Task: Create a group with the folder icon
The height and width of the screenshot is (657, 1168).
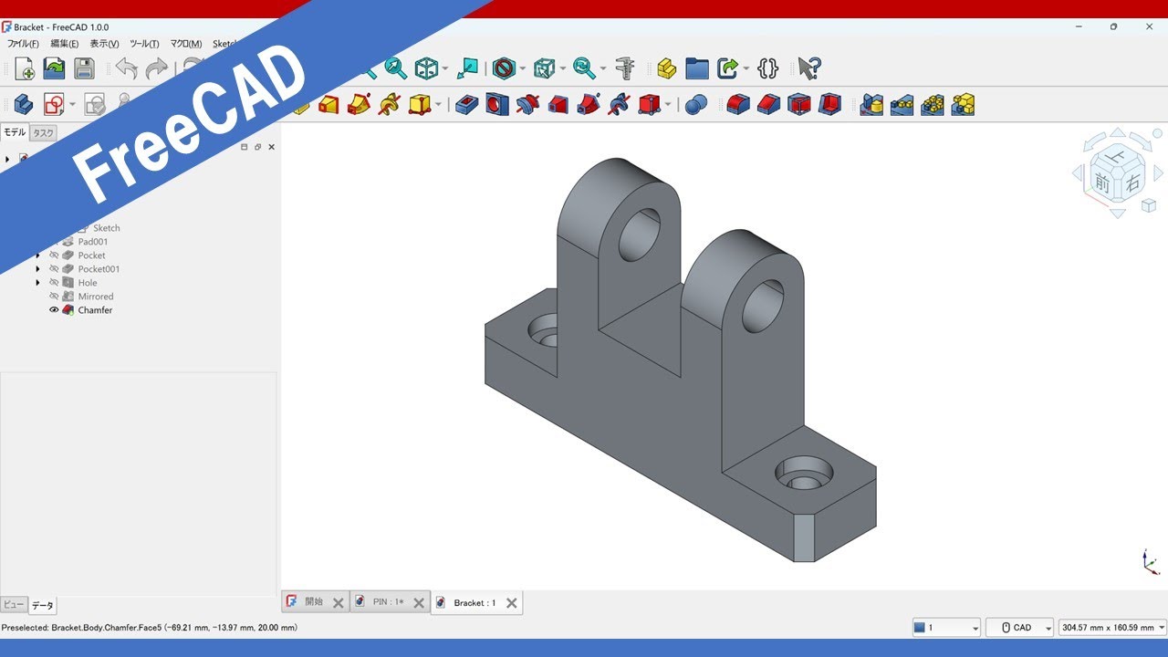Action: click(697, 68)
